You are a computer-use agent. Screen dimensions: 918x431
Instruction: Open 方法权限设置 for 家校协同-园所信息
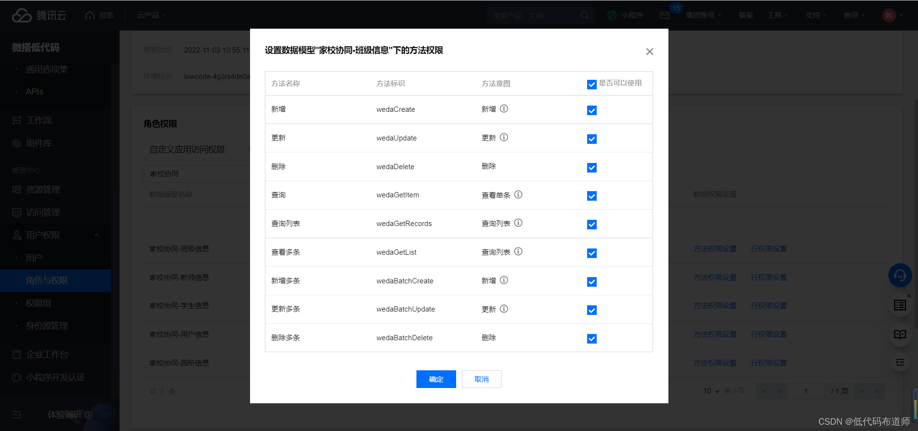tap(715, 363)
